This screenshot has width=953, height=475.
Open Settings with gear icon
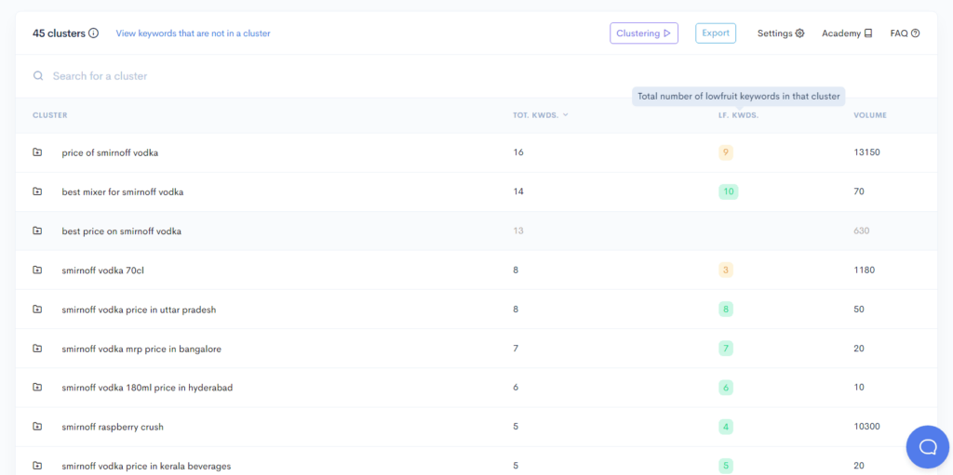(781, 33)
